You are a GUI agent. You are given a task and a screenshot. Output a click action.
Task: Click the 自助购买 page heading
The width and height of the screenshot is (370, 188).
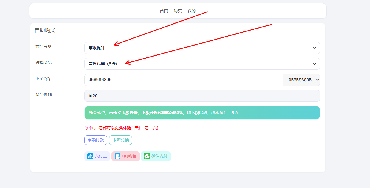(45, 30)
